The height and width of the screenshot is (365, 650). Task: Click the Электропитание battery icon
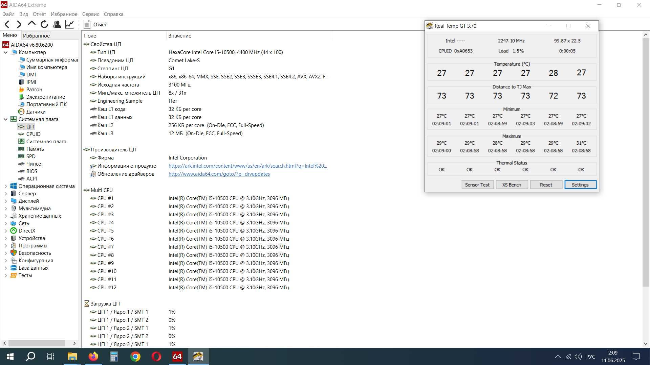(x=21, y=97)
